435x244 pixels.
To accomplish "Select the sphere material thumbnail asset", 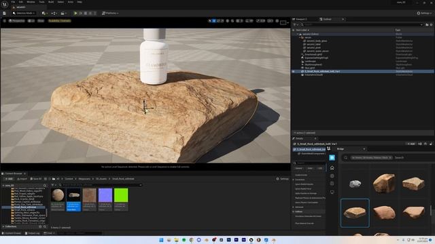I will coord(58,199).
